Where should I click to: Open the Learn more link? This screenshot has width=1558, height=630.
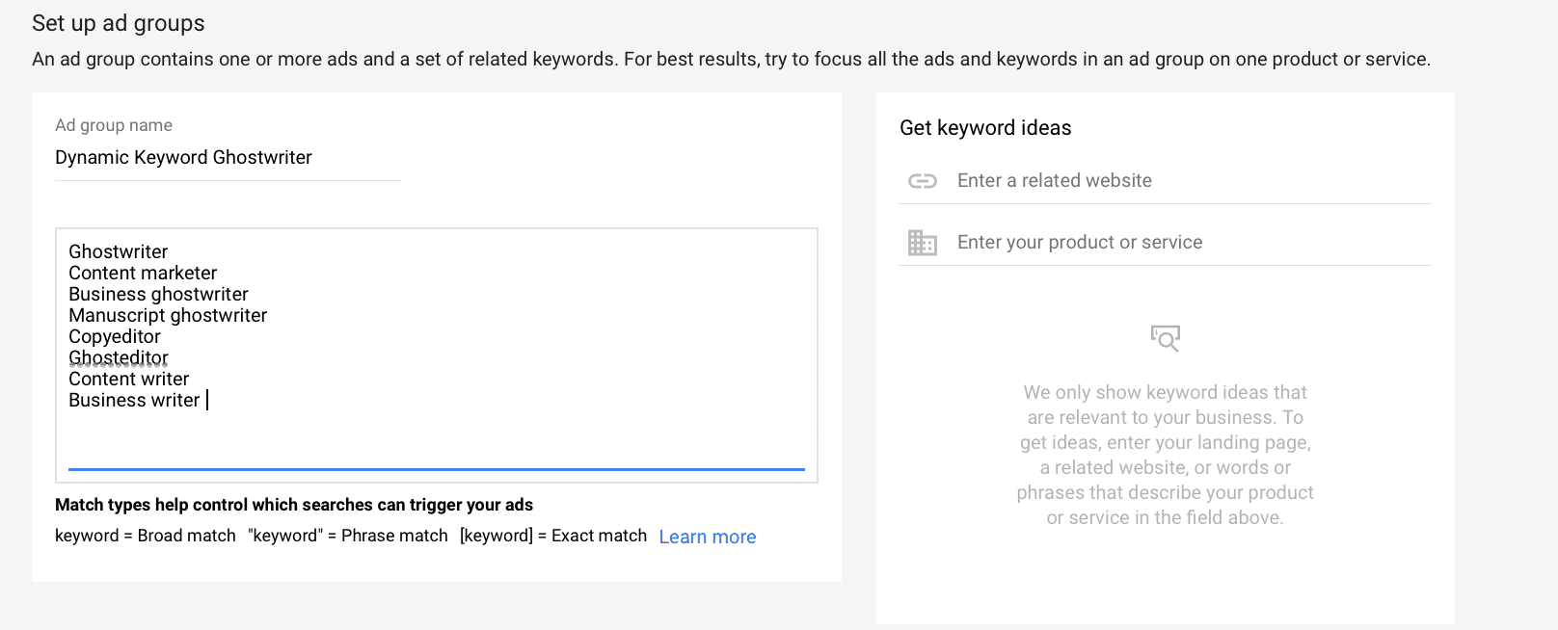tap(708, 537)
